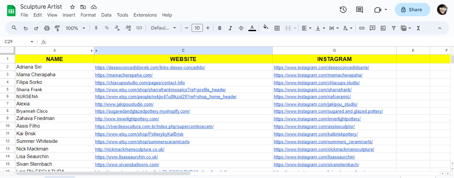Decrease the font size

click(x=186, y=28)
